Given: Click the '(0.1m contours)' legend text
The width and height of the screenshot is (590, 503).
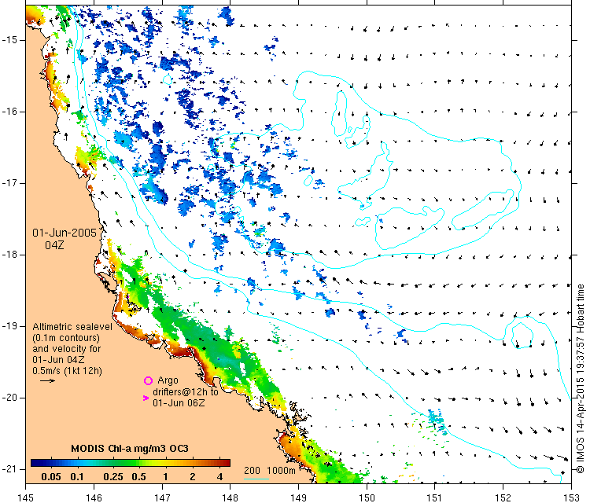Looking at the screenshot, I should [66, 338].
